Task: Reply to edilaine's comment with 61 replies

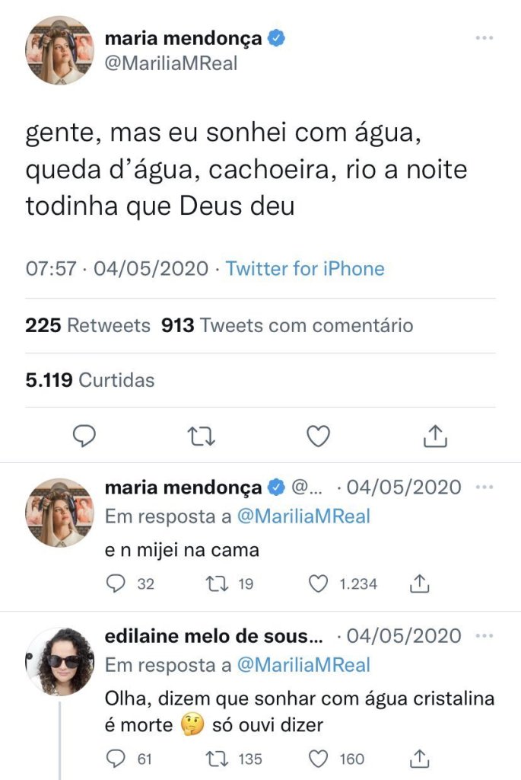Action: pyautogui.click(x=116, y=759)
